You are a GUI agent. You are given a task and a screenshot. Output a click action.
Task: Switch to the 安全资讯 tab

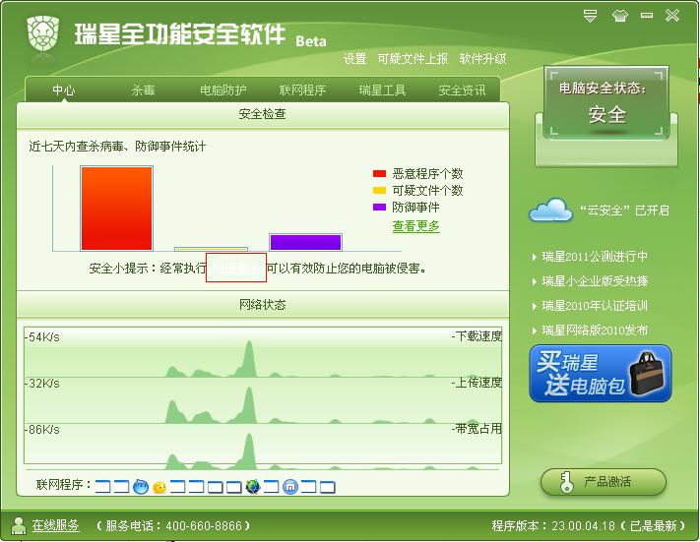462,90
